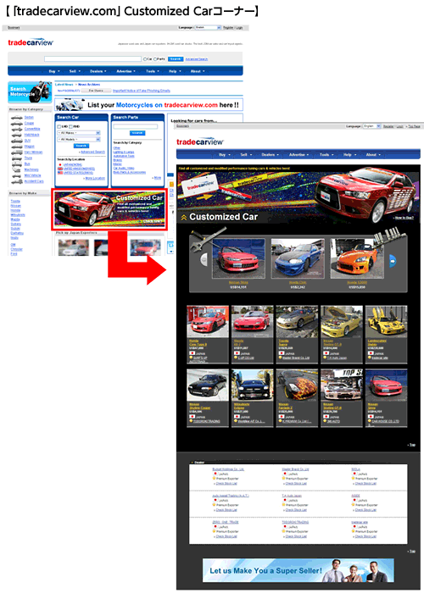Click into the main search input field
424x593 pixels.
pyautogui.click(x=92, y=59)
